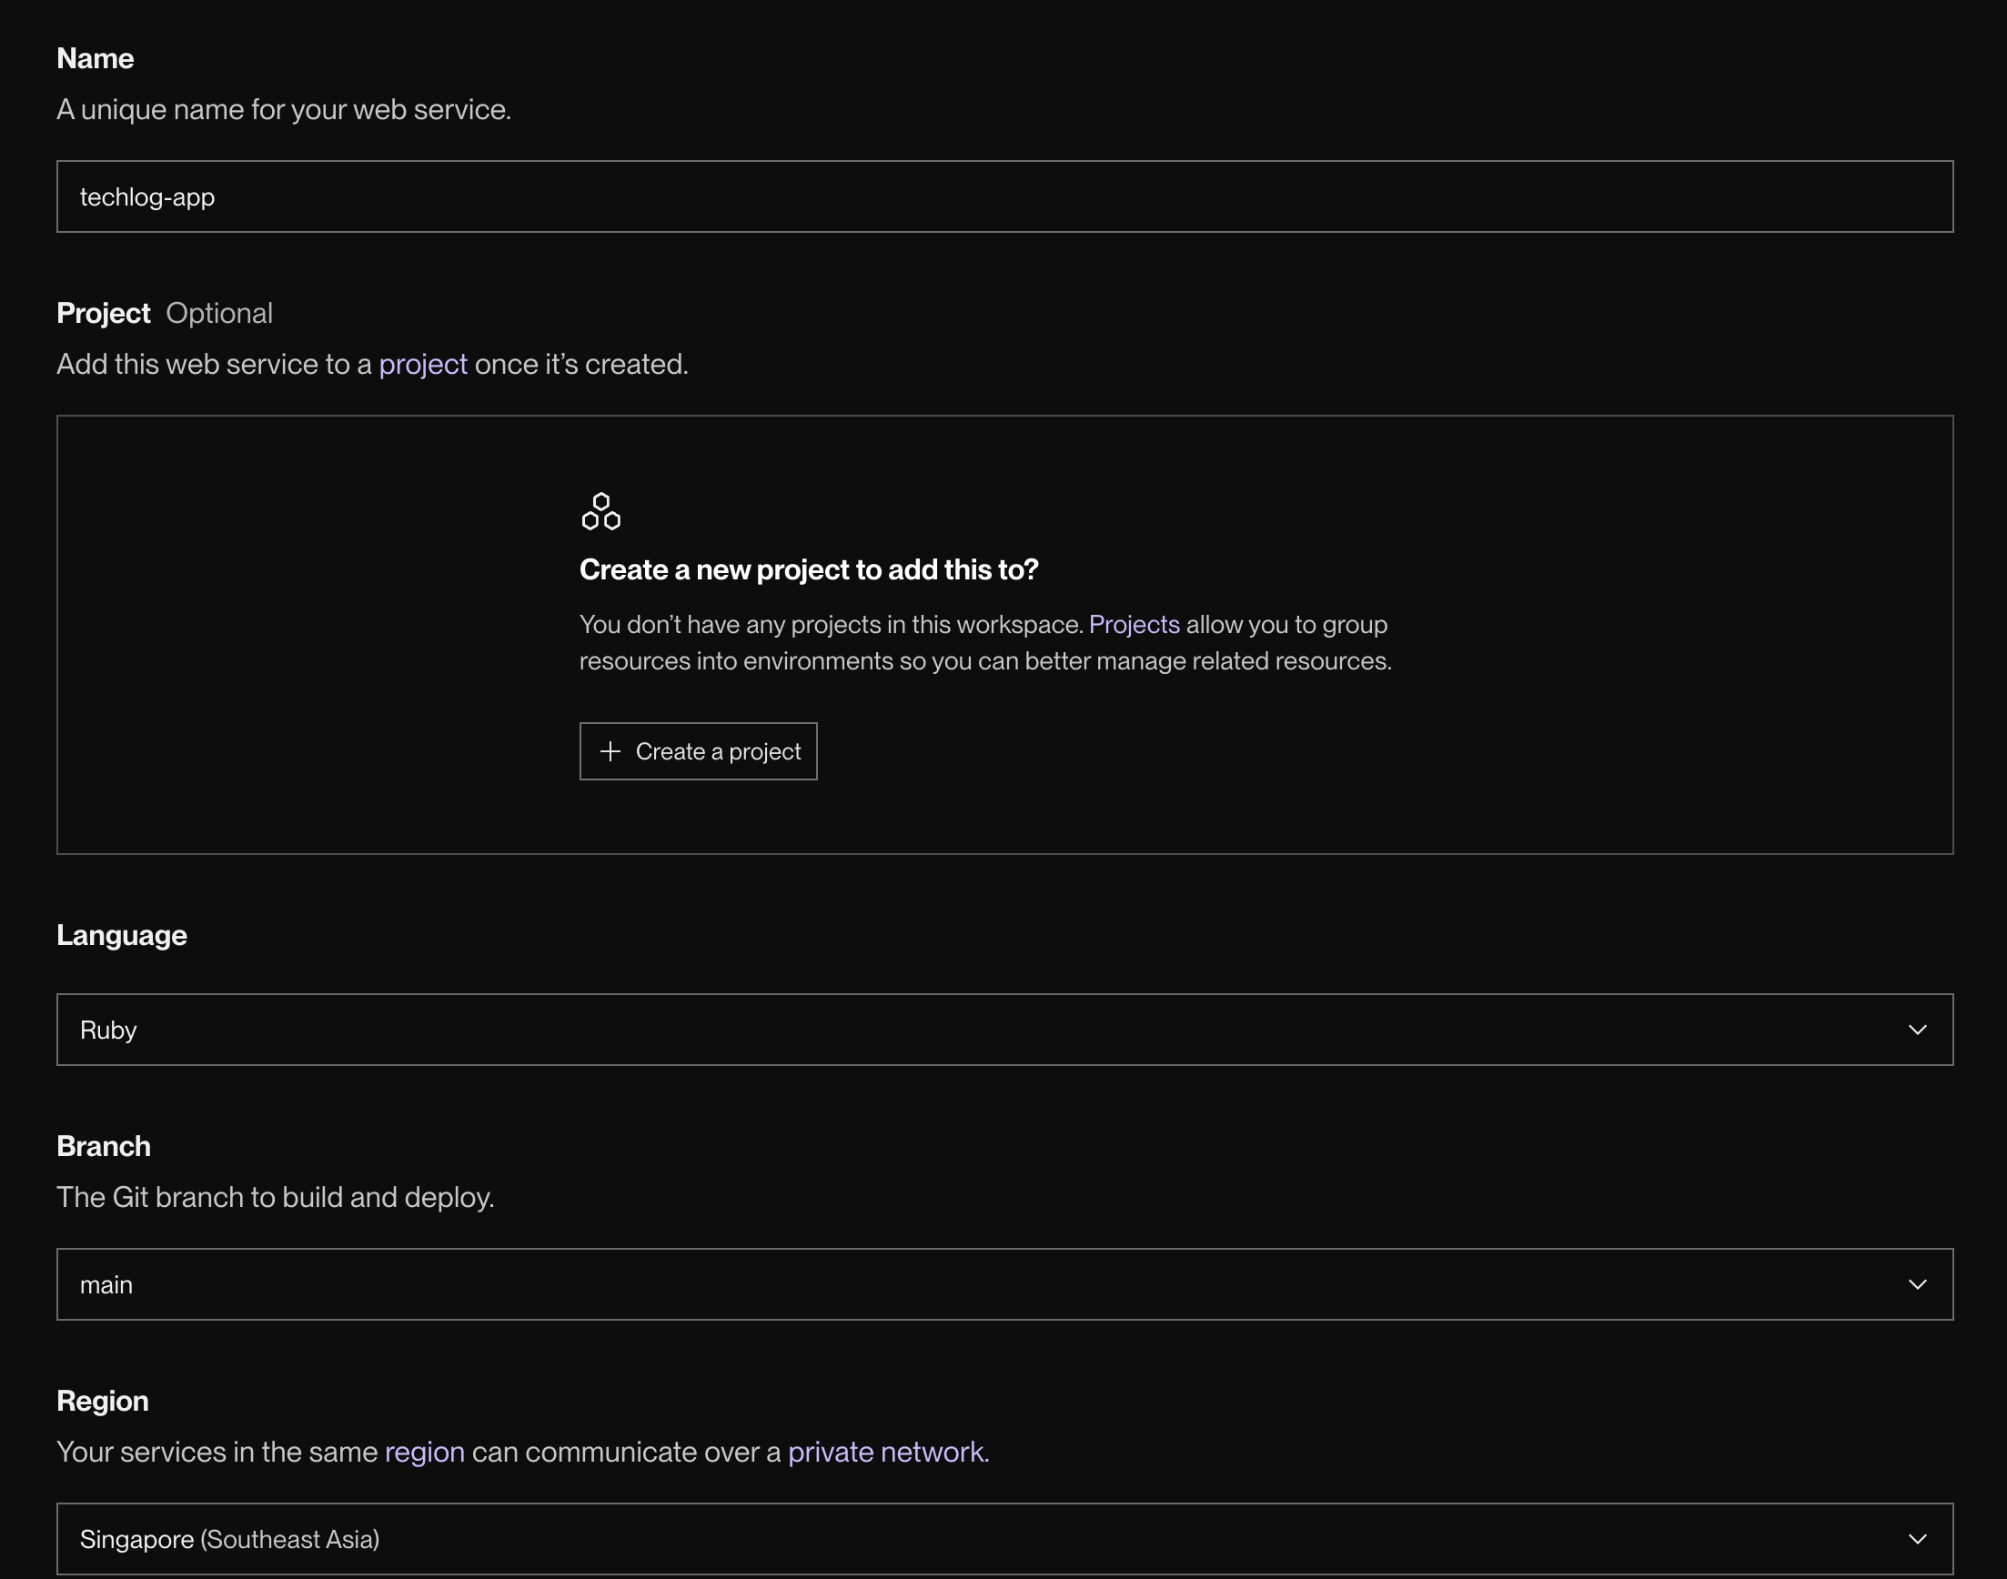Click the "Name" field label
Screen dimensions: 2007x1579
pyautogui.click(x=96, y=59)
